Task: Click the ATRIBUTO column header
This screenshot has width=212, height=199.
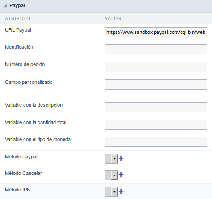Action: coord(17,19)
